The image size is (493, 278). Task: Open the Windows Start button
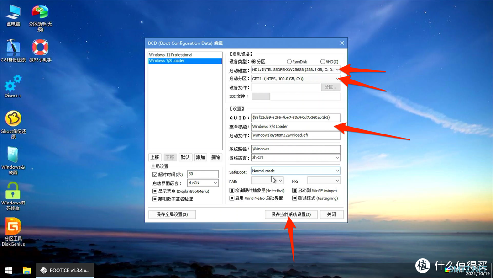pos(9,270)
